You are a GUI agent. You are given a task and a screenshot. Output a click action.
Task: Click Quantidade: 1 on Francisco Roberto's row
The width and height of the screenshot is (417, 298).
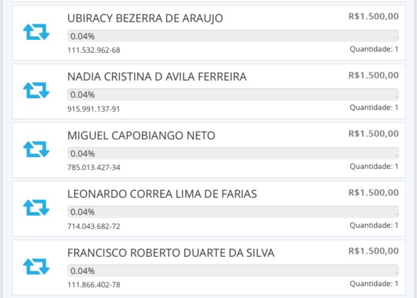374,284
